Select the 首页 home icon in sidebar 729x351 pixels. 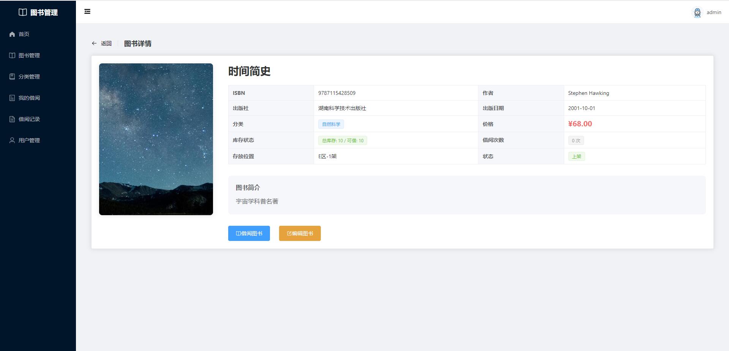(x=12, y=34)
